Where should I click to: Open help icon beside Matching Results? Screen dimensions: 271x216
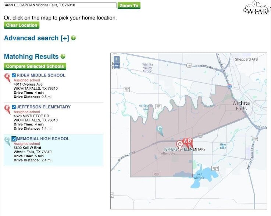click(63, 56)
